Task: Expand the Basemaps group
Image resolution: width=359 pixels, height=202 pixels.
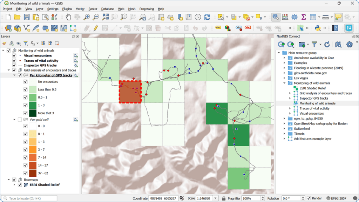Action: [9, 180]
